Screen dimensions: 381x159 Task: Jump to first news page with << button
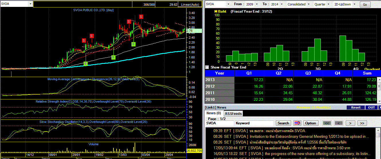[327, 123]
